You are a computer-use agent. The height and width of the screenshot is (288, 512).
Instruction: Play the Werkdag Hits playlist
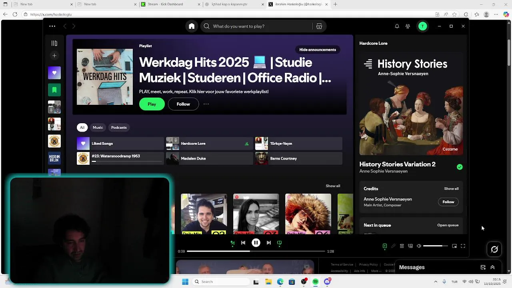point(152,104)
